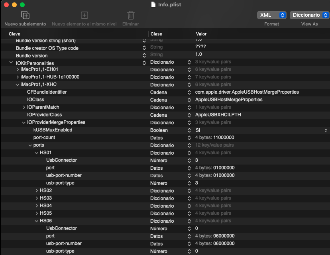This screenshot has width=330, height=255.
Task: Change class type of iMacPro1,1-XHC row
Action: point(189,85)
